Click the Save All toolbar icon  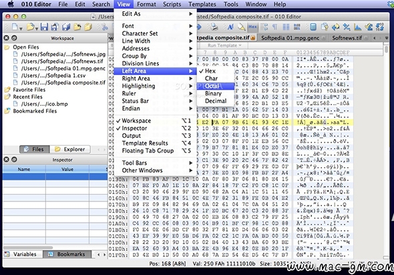point(66,27)
